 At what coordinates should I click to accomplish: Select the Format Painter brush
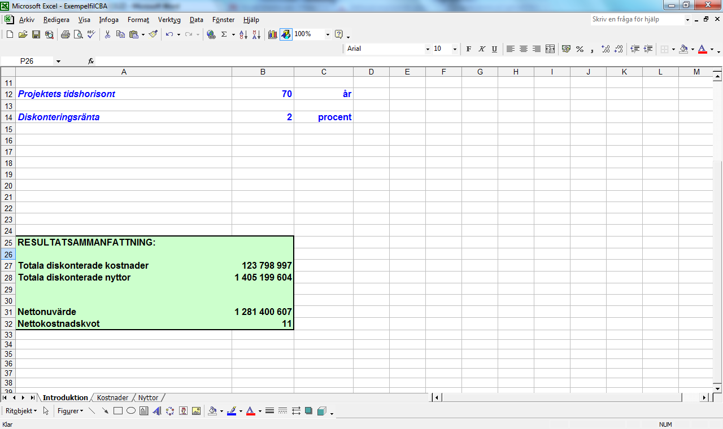pos(153,34)
